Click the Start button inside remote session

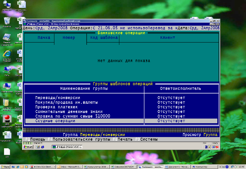pyautogui.click(x=28, y=147)
